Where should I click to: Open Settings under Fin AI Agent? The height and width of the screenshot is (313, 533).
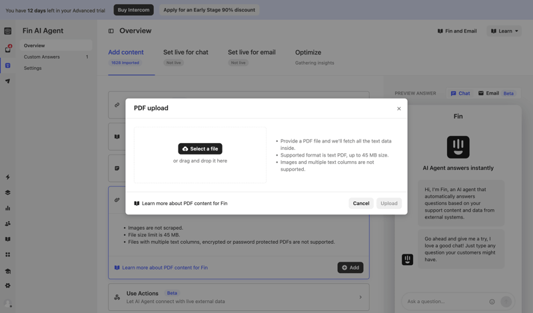[x=56, y=68]
